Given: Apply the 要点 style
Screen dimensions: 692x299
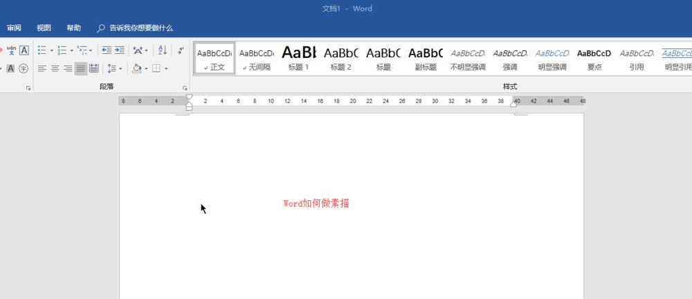Looking at the screenshot, I should coord(594,59).
